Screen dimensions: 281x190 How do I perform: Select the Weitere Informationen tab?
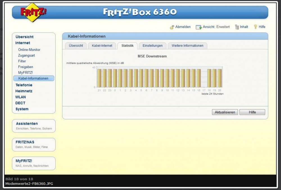click(187, 46)
